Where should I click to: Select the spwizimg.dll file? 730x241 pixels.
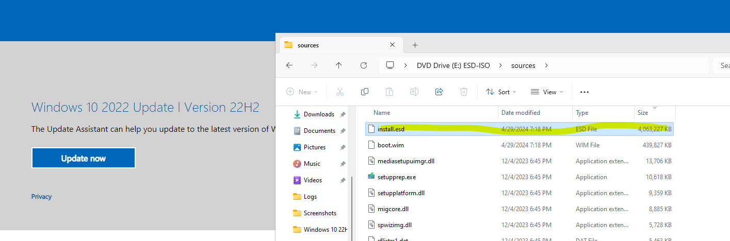519,225
